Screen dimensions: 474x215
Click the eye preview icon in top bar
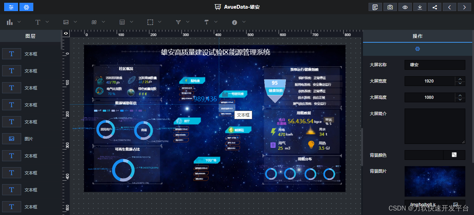click(x=405, y=7)
